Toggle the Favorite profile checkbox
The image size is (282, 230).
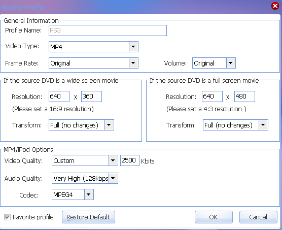click(8, 217)
